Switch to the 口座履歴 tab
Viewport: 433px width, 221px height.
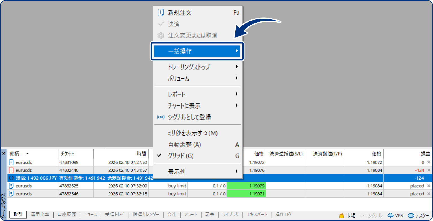(66, 215)
